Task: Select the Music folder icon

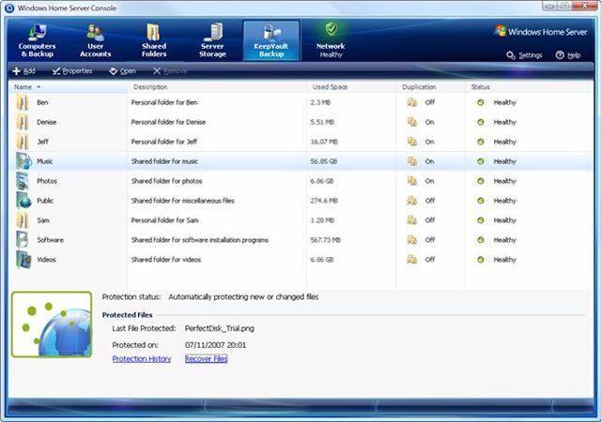Action: (x=23, y=161)
